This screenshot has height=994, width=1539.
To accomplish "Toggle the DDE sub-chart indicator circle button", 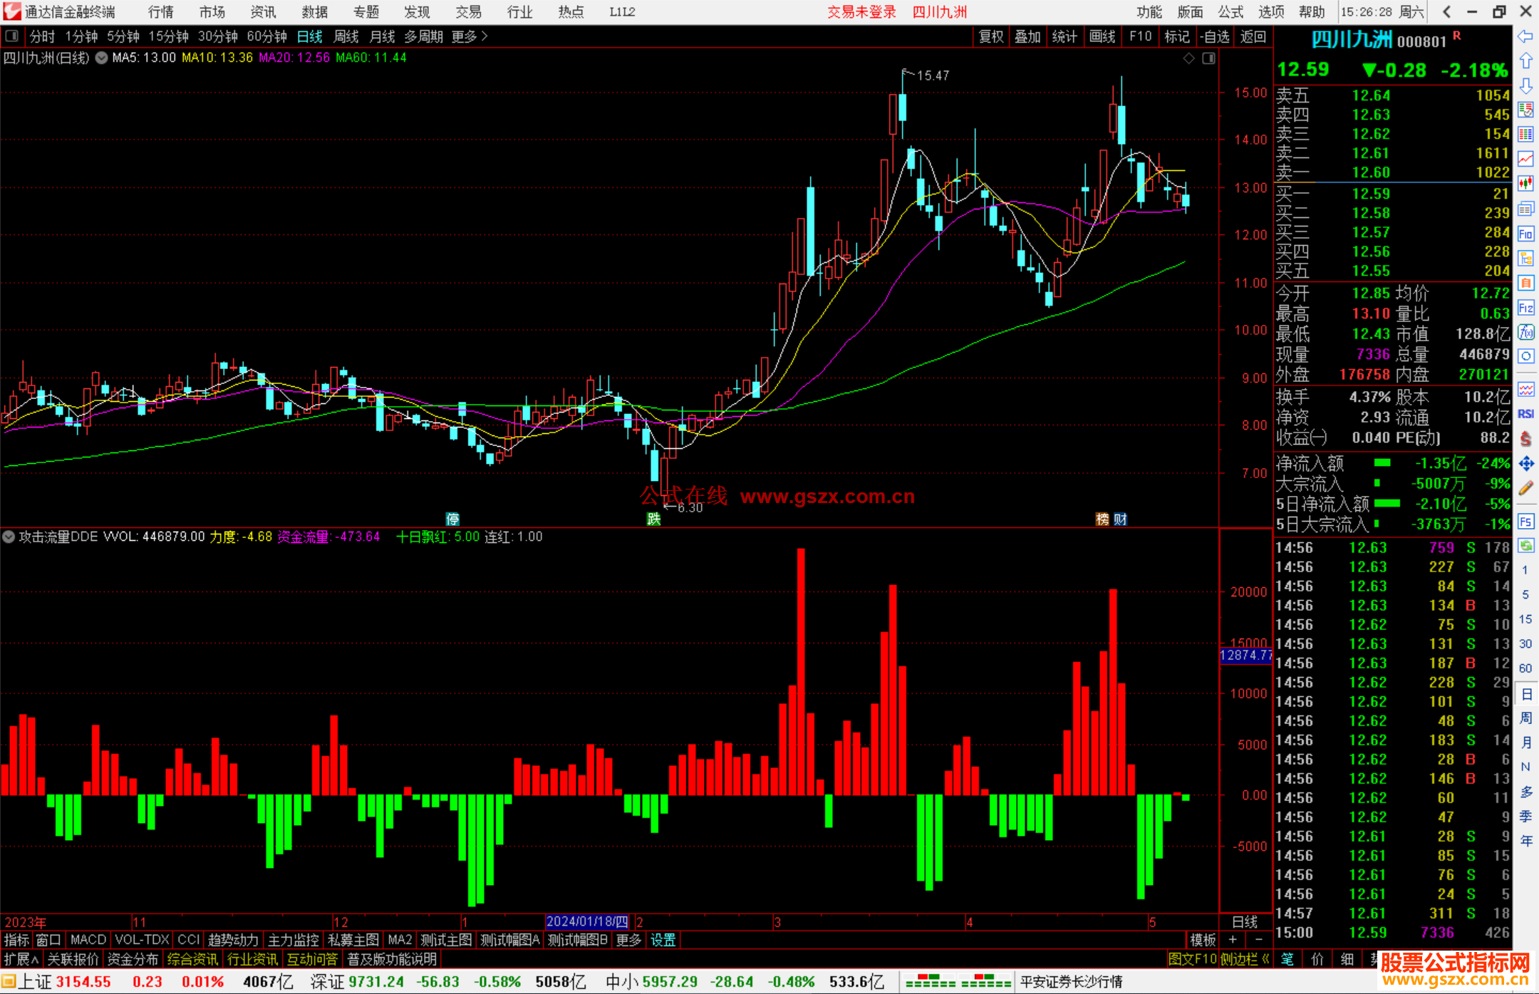I will point(9,537).
